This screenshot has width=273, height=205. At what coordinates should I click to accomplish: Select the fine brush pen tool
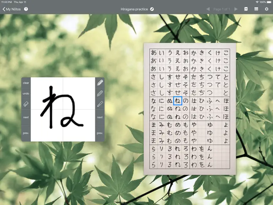pos(100,104)
